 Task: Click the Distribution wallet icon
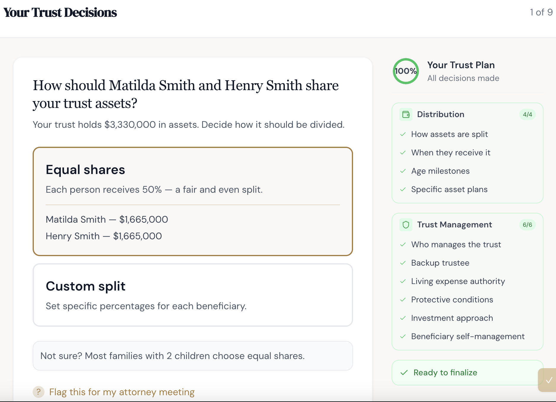(x=406, y=114)
